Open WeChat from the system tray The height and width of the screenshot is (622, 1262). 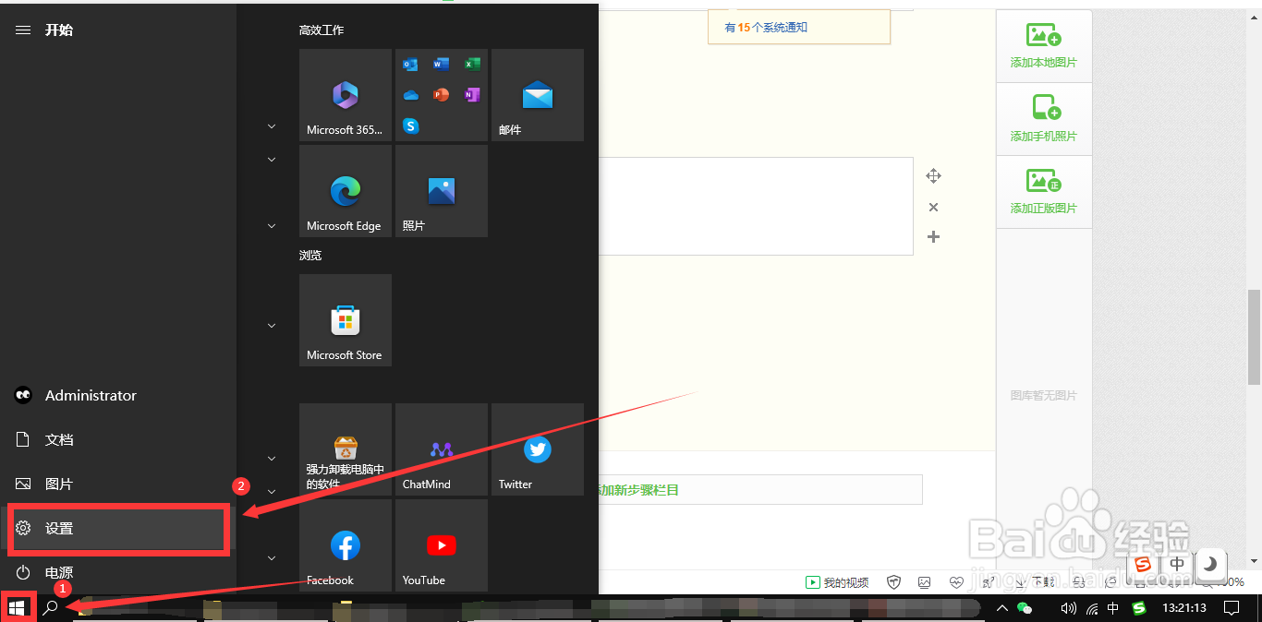[1024, 608]
